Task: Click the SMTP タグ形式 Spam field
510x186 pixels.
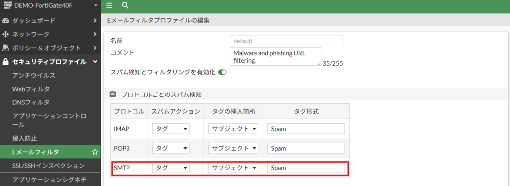Action: pos(306,168)
